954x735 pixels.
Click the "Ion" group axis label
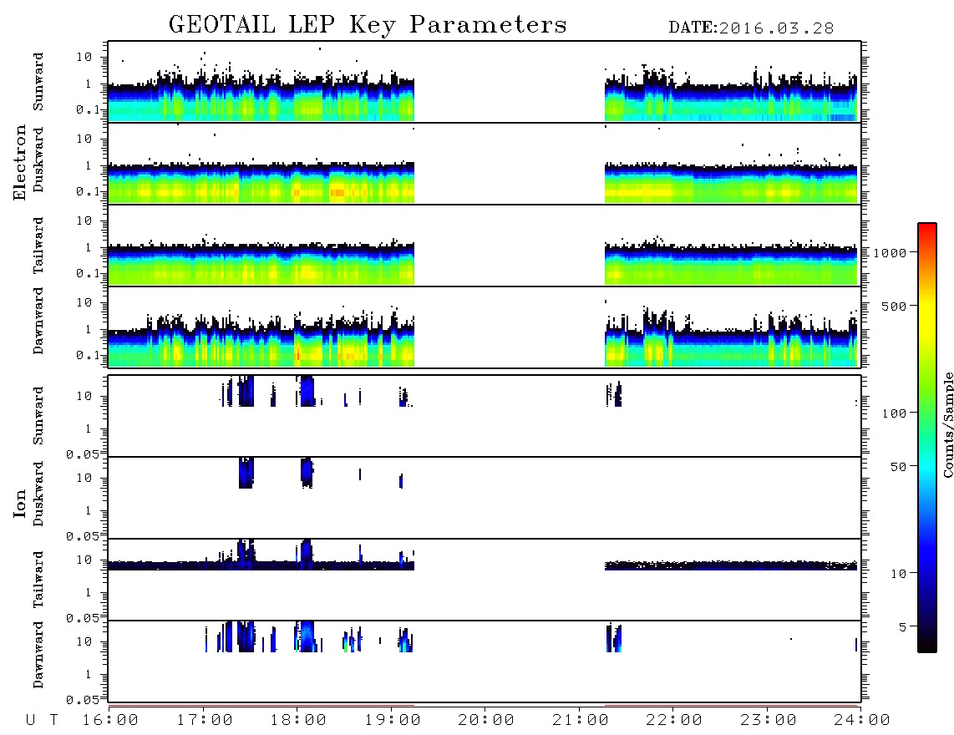click(x=20, y=503)
